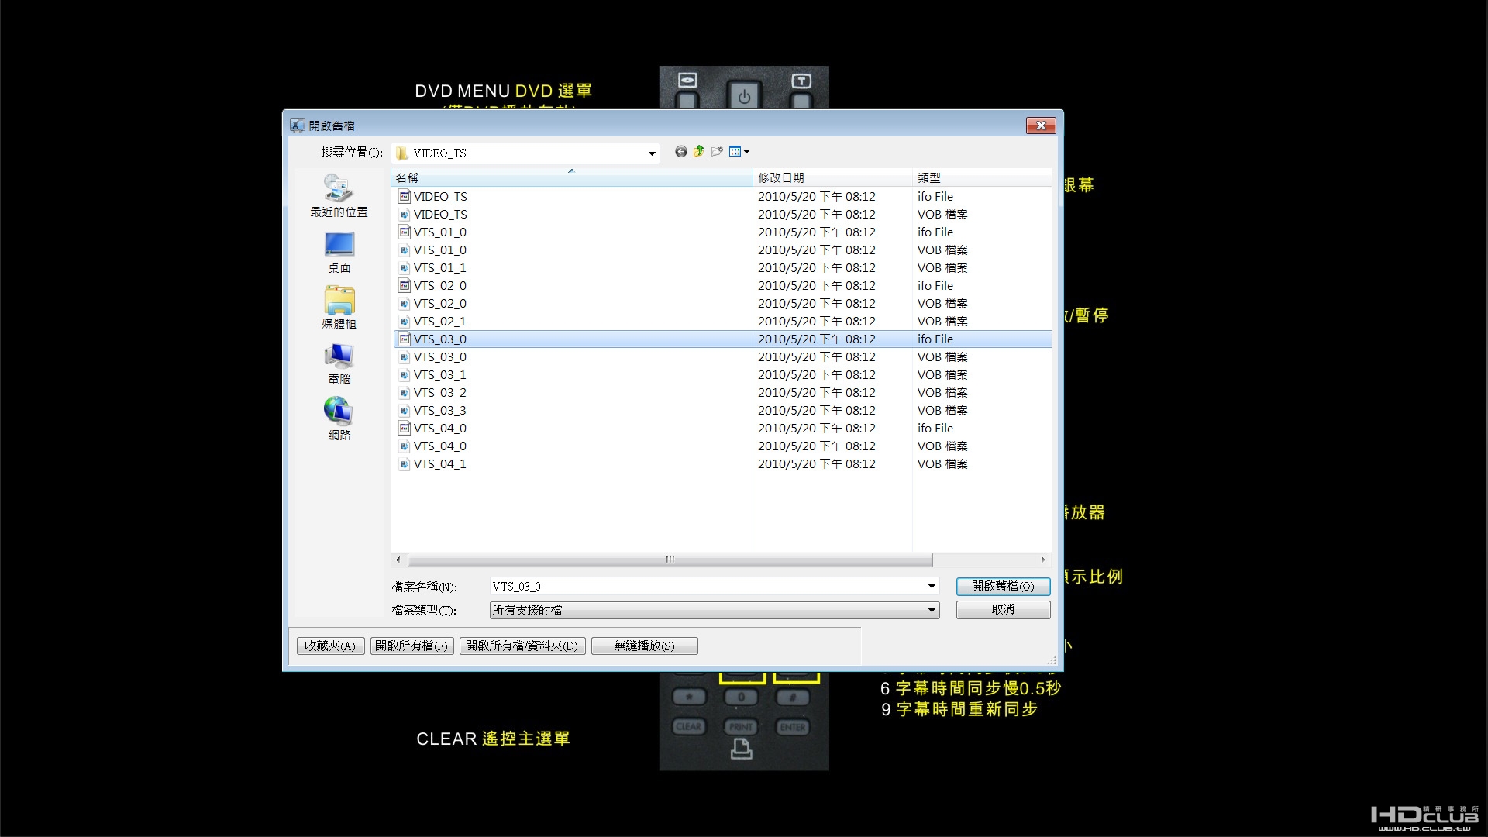Cancel the dialog with 取消
This screenshot has height=837, width=1488.
tap(1002, 610)
